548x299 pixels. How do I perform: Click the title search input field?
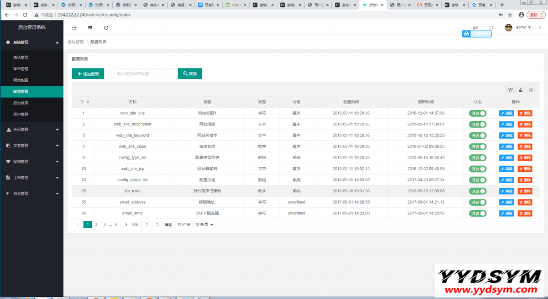point(144,74)
